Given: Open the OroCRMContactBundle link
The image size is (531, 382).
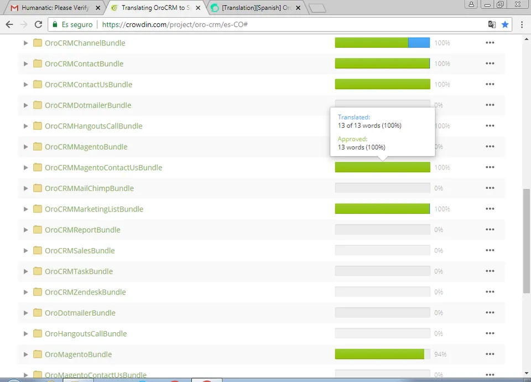Looking at the screenshot, I should [x=84, y=64].
